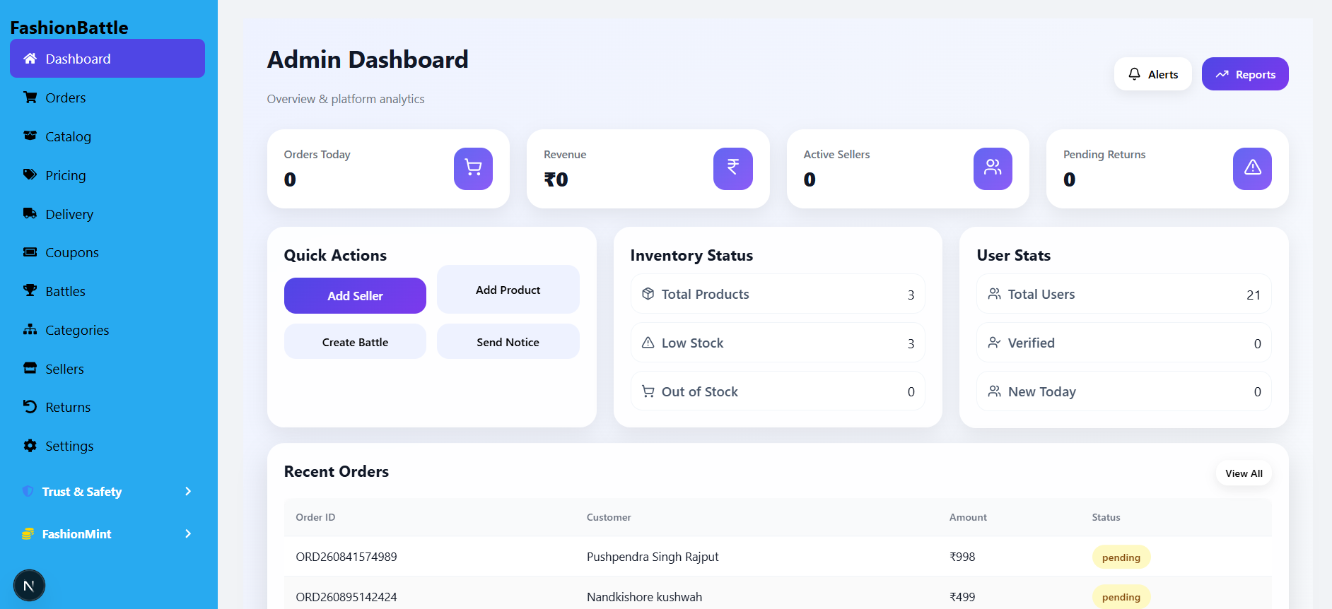The height and width of the screenshot is (609, 1332).
Task: Click the round N logo badge
Action: click(x=29, y=586)
